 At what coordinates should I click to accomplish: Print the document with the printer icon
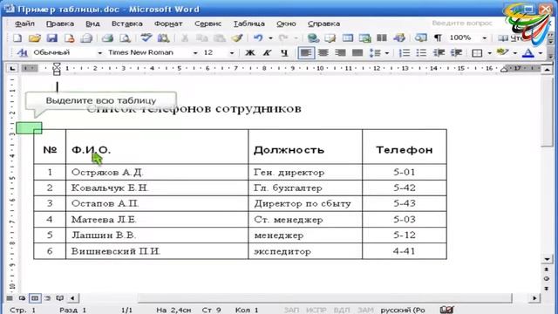[x=107, y=38]
